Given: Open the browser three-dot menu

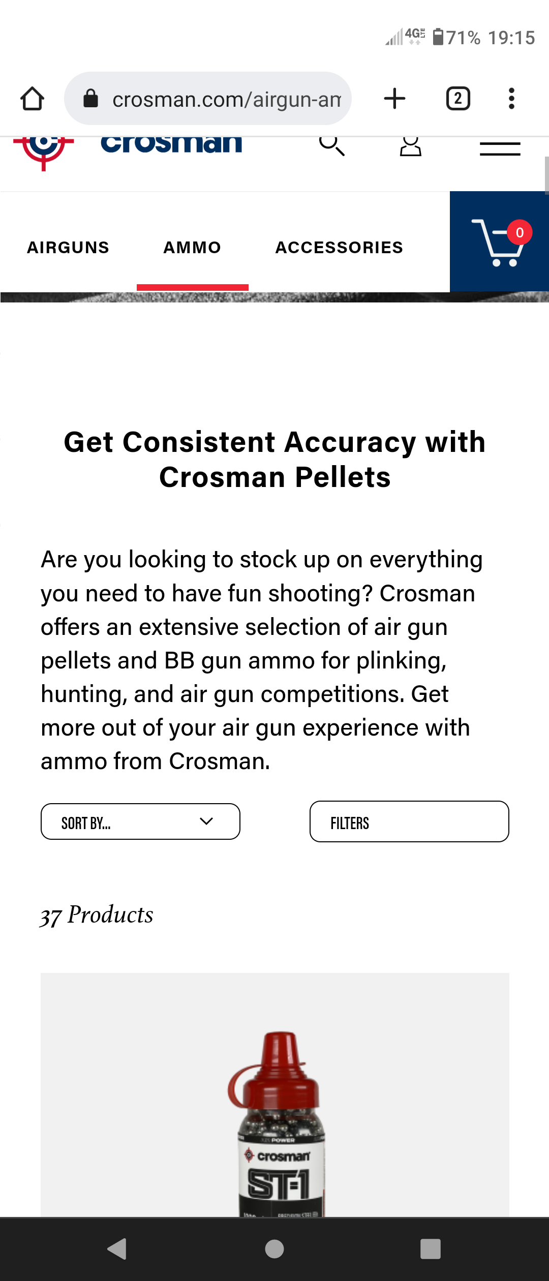Looking at the screenshot, I should 511,99.
